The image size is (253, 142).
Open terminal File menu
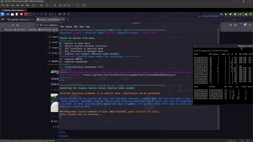coord(62,27)
